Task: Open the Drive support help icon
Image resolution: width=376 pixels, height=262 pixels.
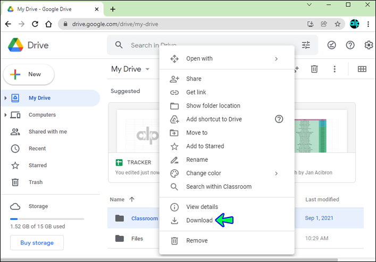Action: pyautogui.click(x=350, y=45)
